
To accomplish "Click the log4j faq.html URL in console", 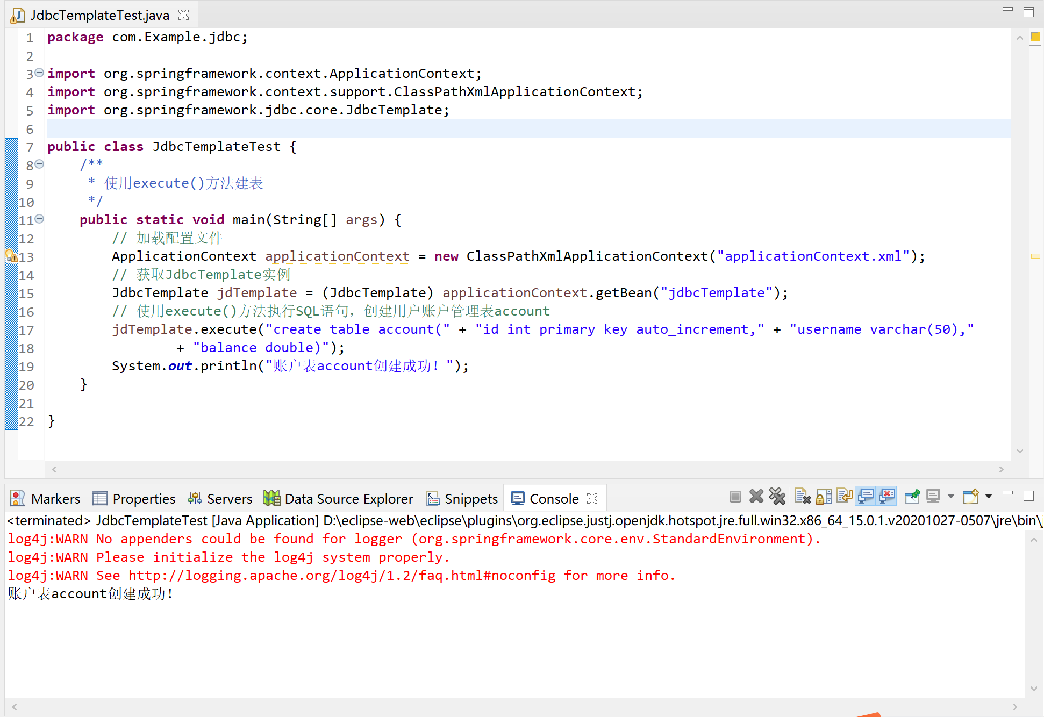I will [342, 576].
